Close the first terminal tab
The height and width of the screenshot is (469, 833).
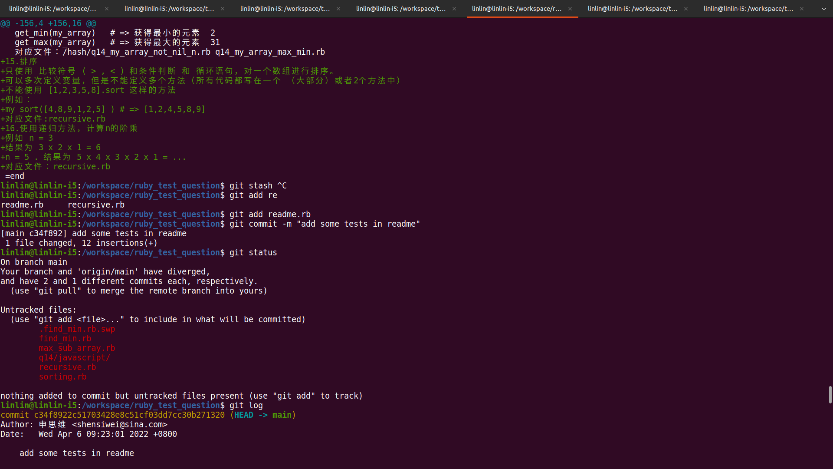107,9
